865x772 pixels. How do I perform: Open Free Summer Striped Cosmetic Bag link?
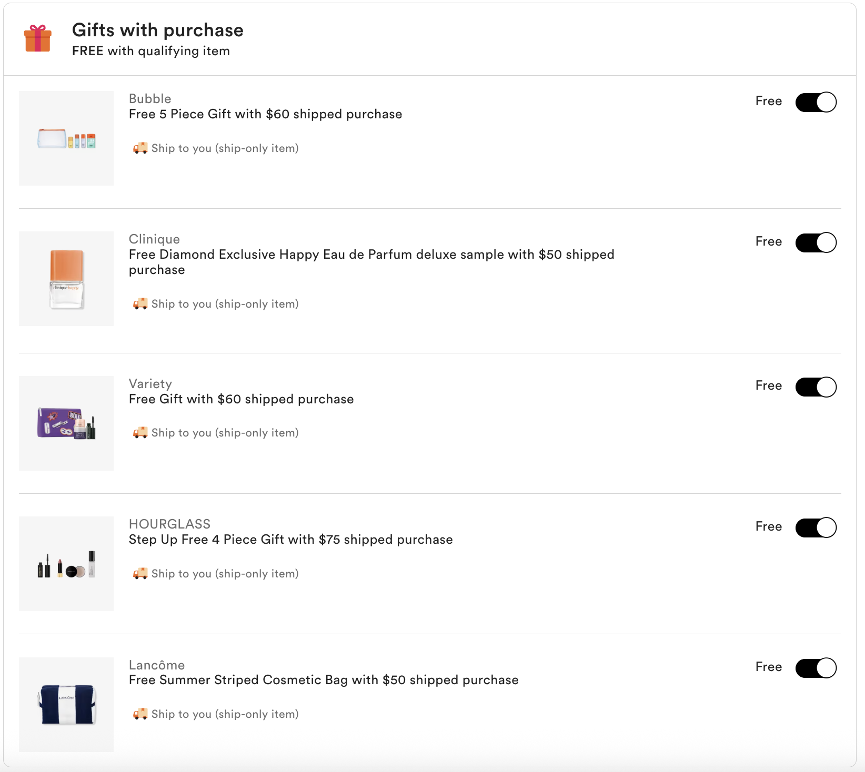tap(324, 680)
